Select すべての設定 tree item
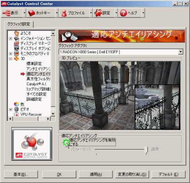190x183 pixels. tap(36, 94)
